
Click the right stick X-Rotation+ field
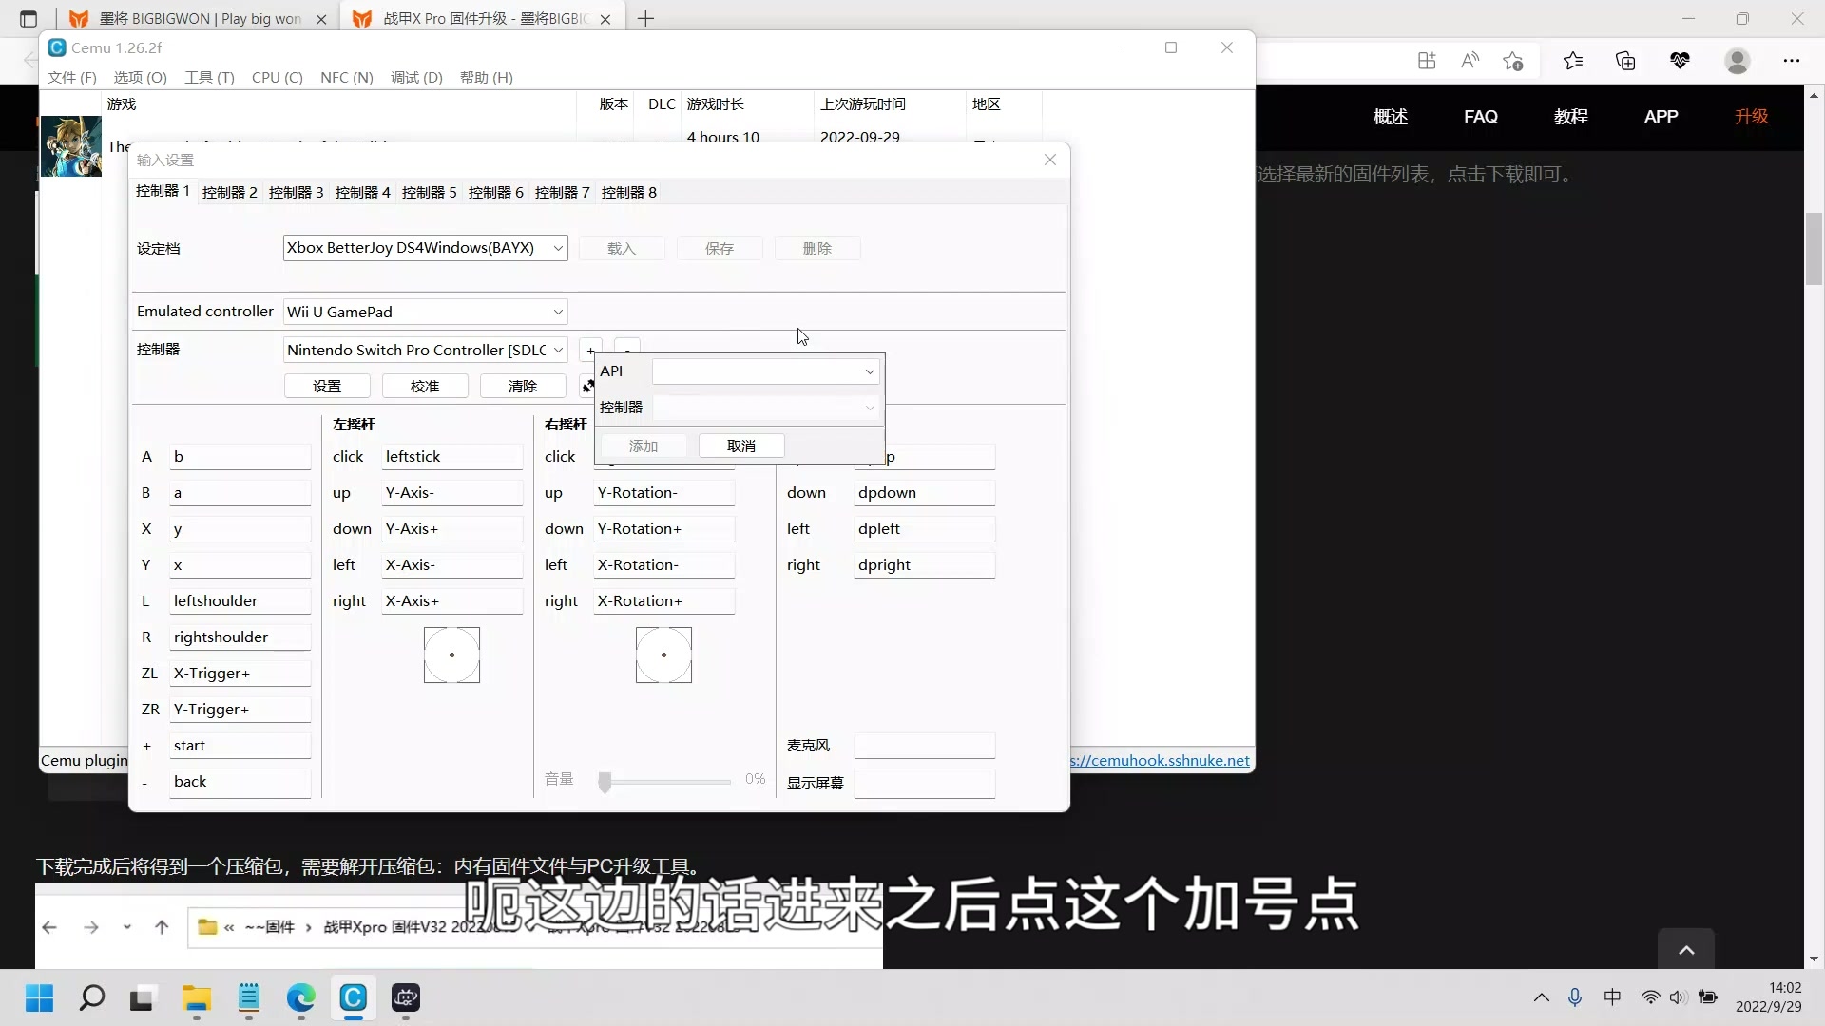664,601
